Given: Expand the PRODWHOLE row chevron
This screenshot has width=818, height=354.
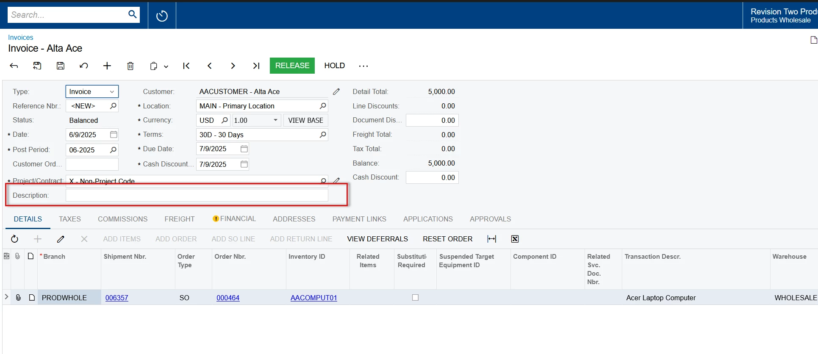Looking at the screenshot, I should coord(6,297).
